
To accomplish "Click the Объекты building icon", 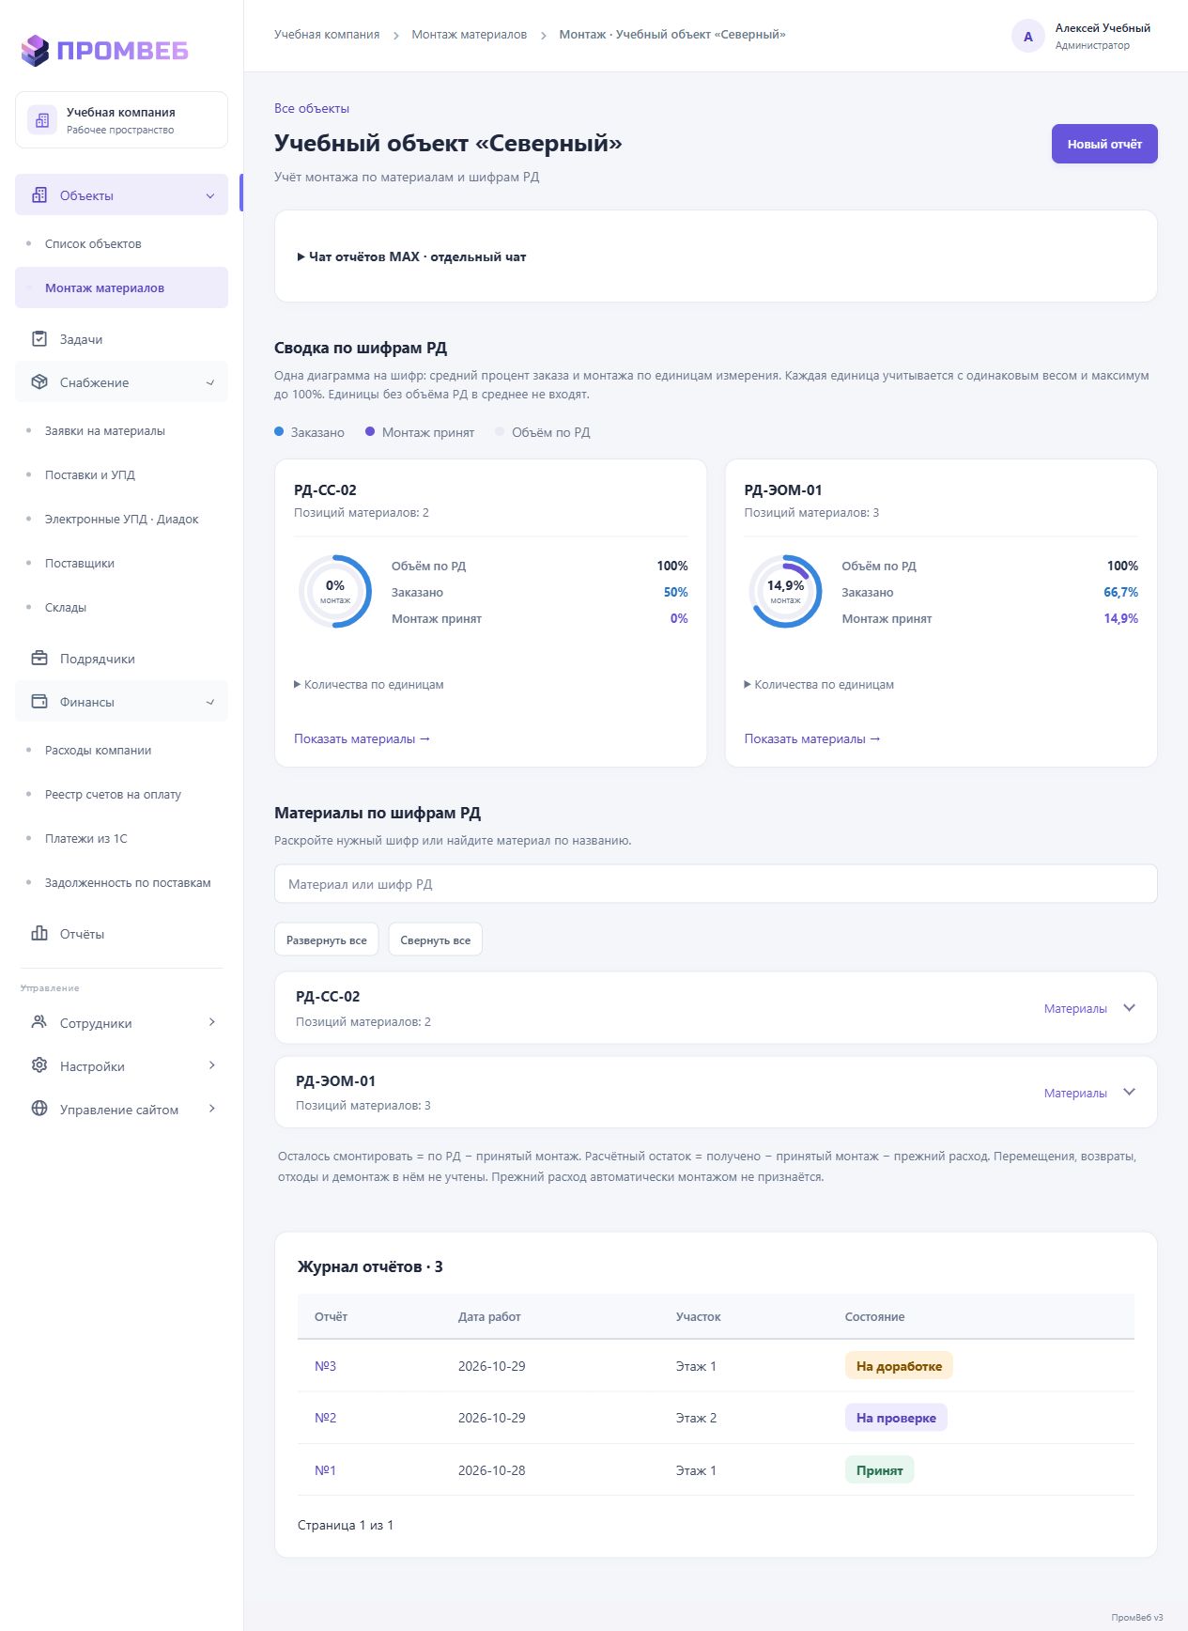I will coord(39,195).
